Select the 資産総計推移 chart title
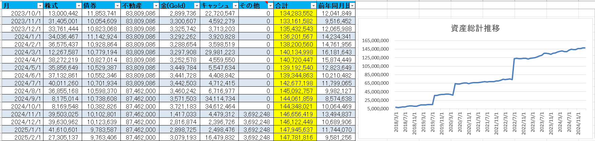Screen dimensions: 595x141 pos(475,28)
